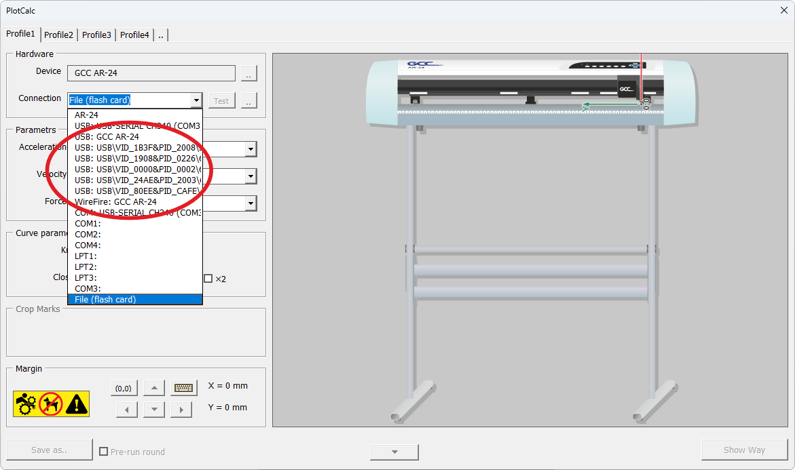Choose COM1: from the list

pyautogui.click(x=135, y=223)
